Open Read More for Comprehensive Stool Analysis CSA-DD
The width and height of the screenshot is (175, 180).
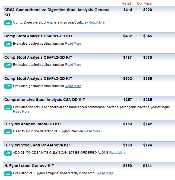[21, 112]
